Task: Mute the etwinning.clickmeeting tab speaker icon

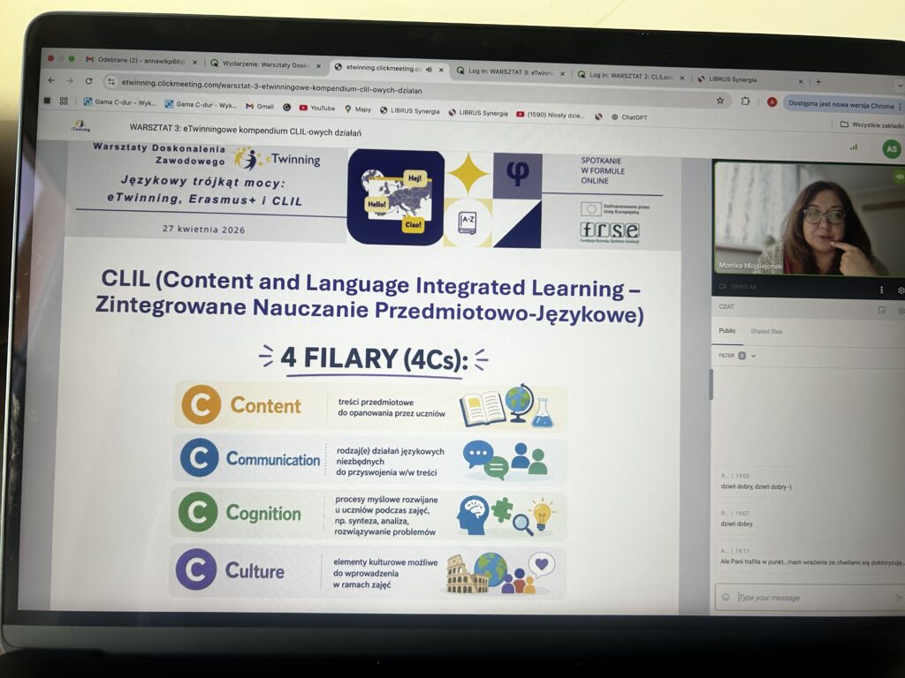Action: [429, 69]
